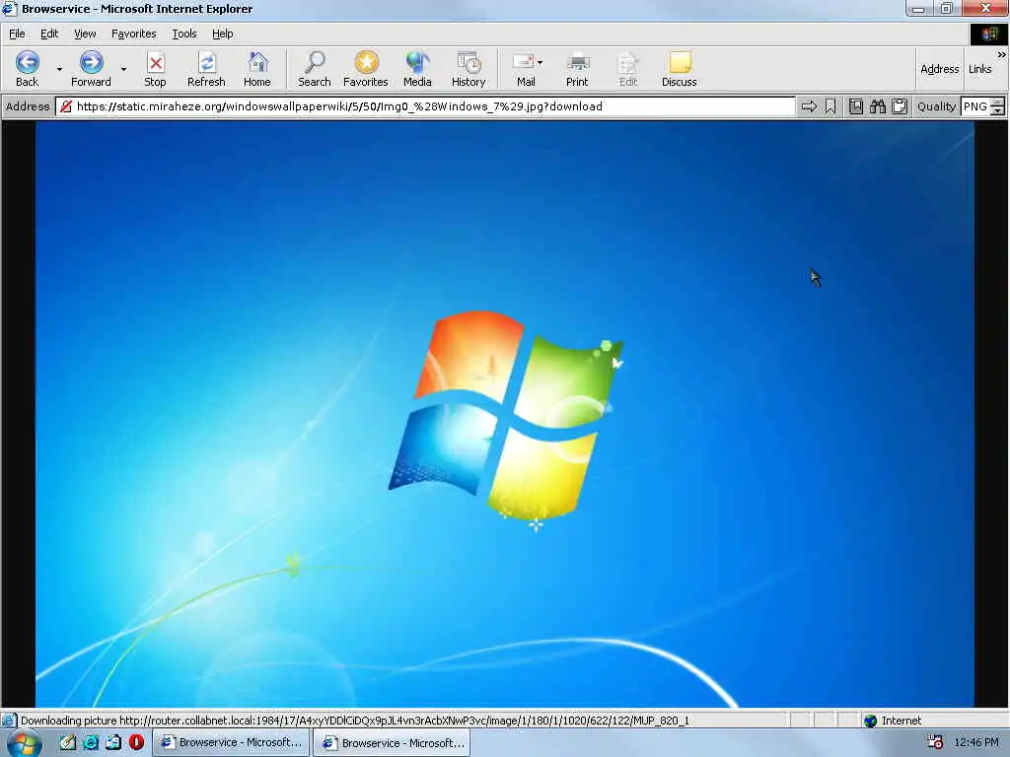
Task: Click the 12:46 PM clock
Action: [x=975, y=743]
